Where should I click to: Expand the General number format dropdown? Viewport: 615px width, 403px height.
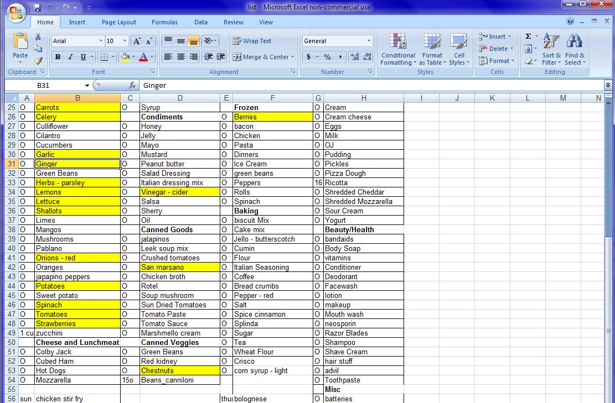pos(369,41)
